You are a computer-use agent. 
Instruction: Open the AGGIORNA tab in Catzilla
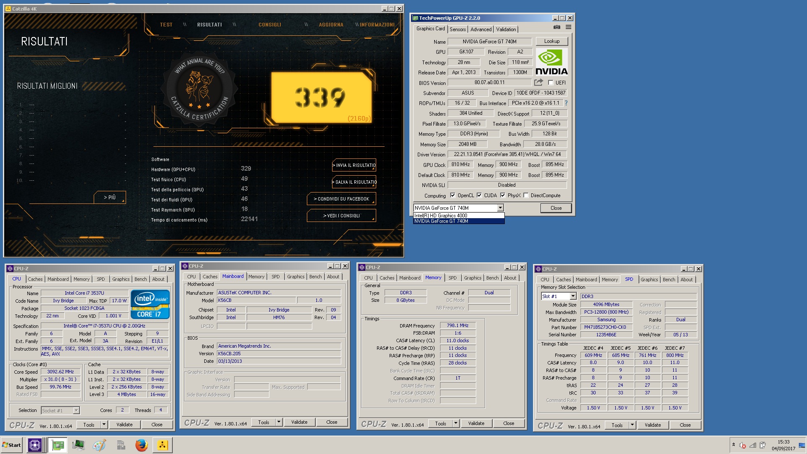click(x=331, y=25)
